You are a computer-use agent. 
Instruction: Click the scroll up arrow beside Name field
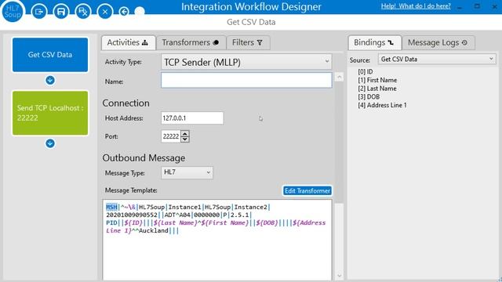coord(339,77)
